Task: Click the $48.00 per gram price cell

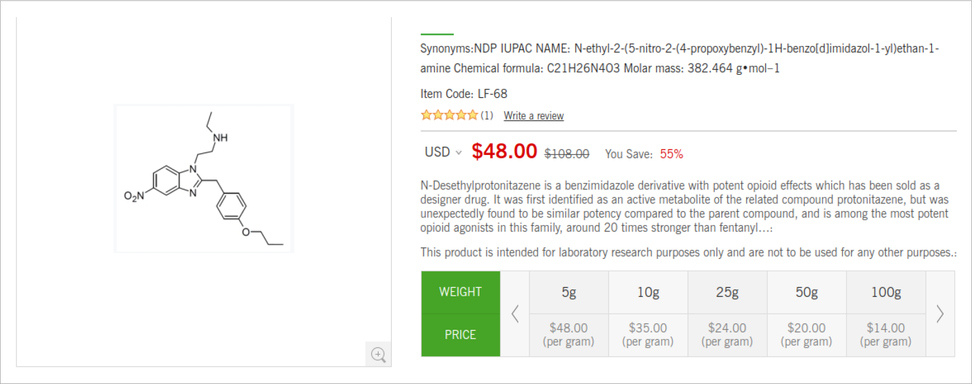Action: point(569,334)
